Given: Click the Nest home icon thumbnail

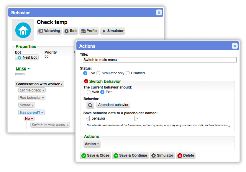Looking at the screenshot, I should click(x=23, y=30).
